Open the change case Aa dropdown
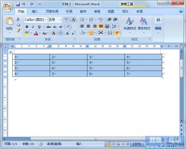The width and height of the screenshot is (186, 149). tap(46, 33)
